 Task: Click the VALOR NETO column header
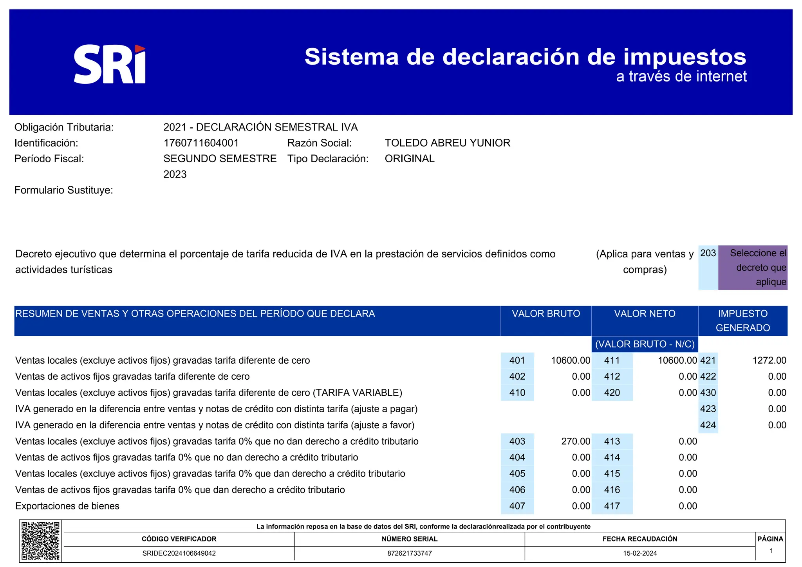[645, 314]
